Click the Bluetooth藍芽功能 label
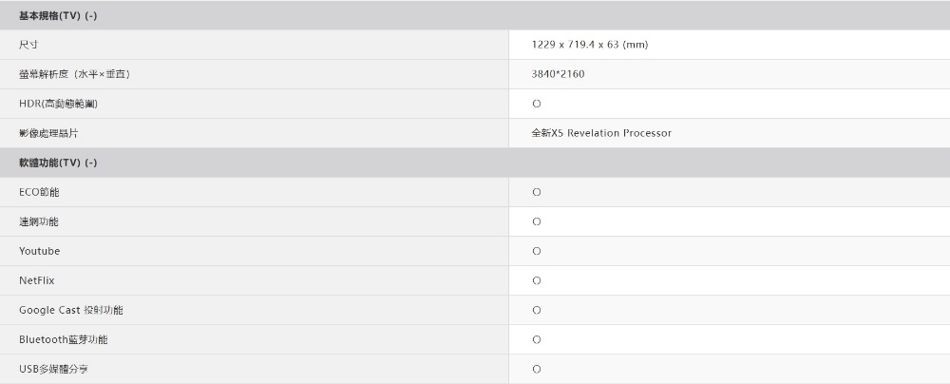950x384 pixels. pyautogui.click(x=63, y=339)
